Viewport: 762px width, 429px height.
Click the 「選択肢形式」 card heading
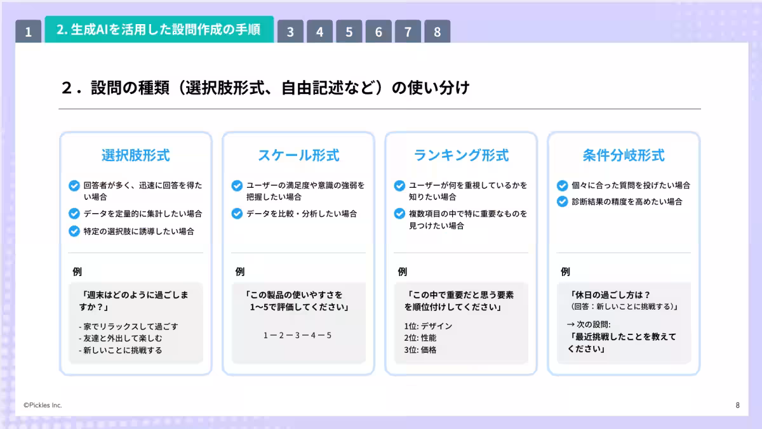point(135,155)
